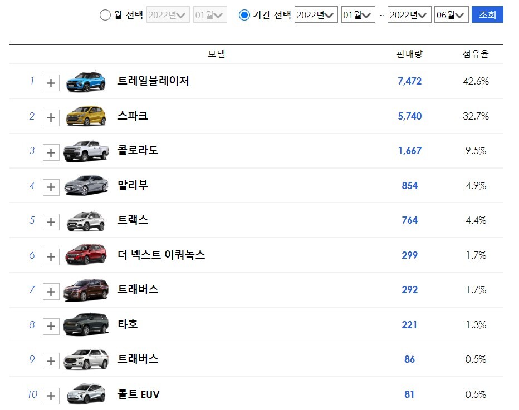Screen dimensions: 519x410
Task: Open the 트레일블레이저 model name
Action: point(153,81)
